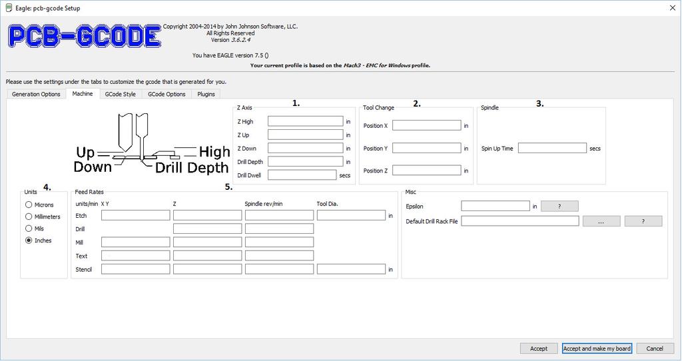
Task: Click the Stencil Tool Dia. field
Action: point(351,269)
